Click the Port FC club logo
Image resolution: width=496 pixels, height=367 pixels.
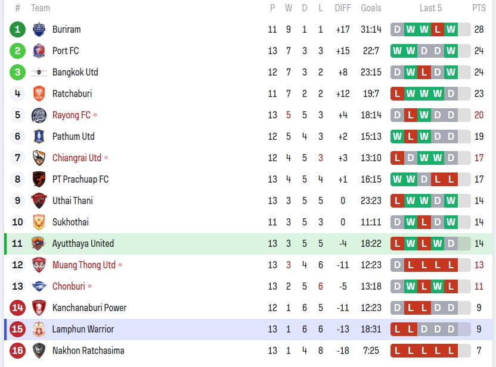click(x=39, y=51)
